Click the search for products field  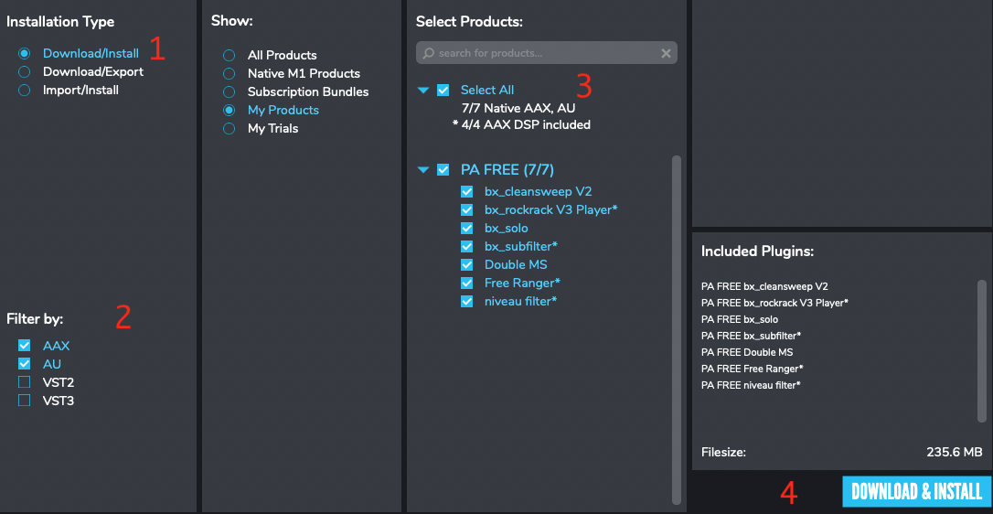[547, 53]
